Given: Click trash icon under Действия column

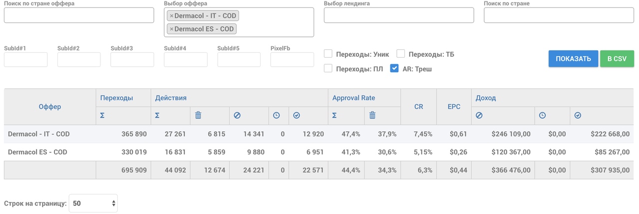Looking at the screenshot, I should (x=198, y=115).
